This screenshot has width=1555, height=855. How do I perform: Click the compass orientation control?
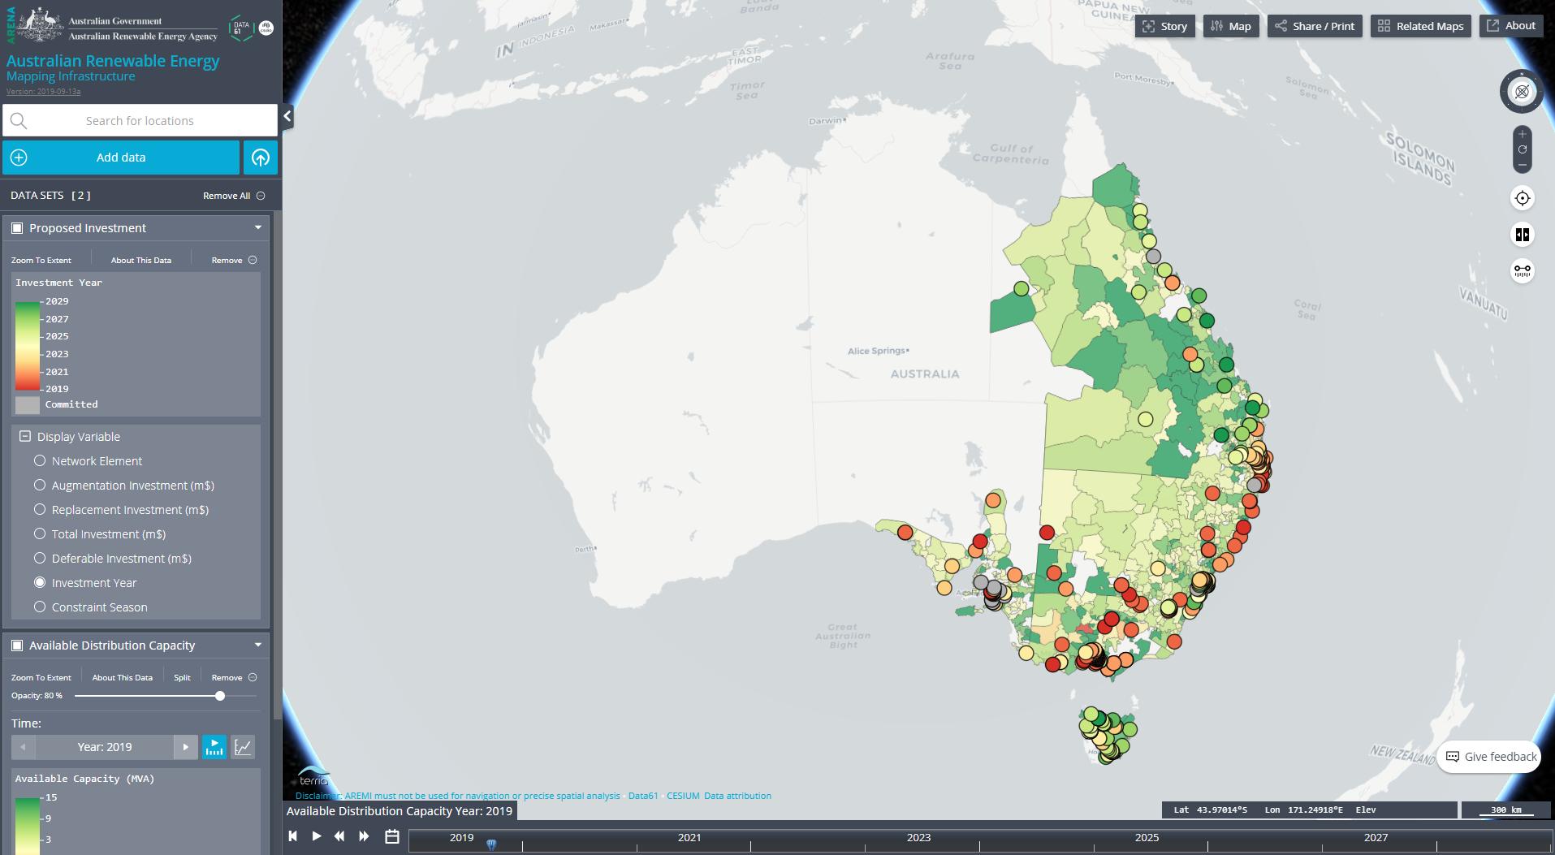[x=1522, y=91]
